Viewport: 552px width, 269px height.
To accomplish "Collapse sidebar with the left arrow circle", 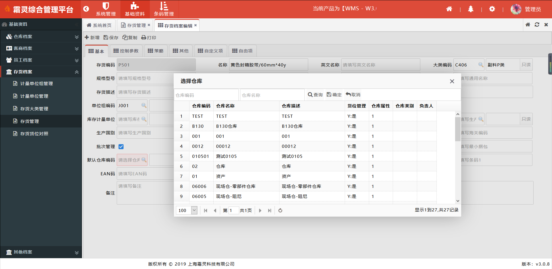I will click(x=86, y=9).
